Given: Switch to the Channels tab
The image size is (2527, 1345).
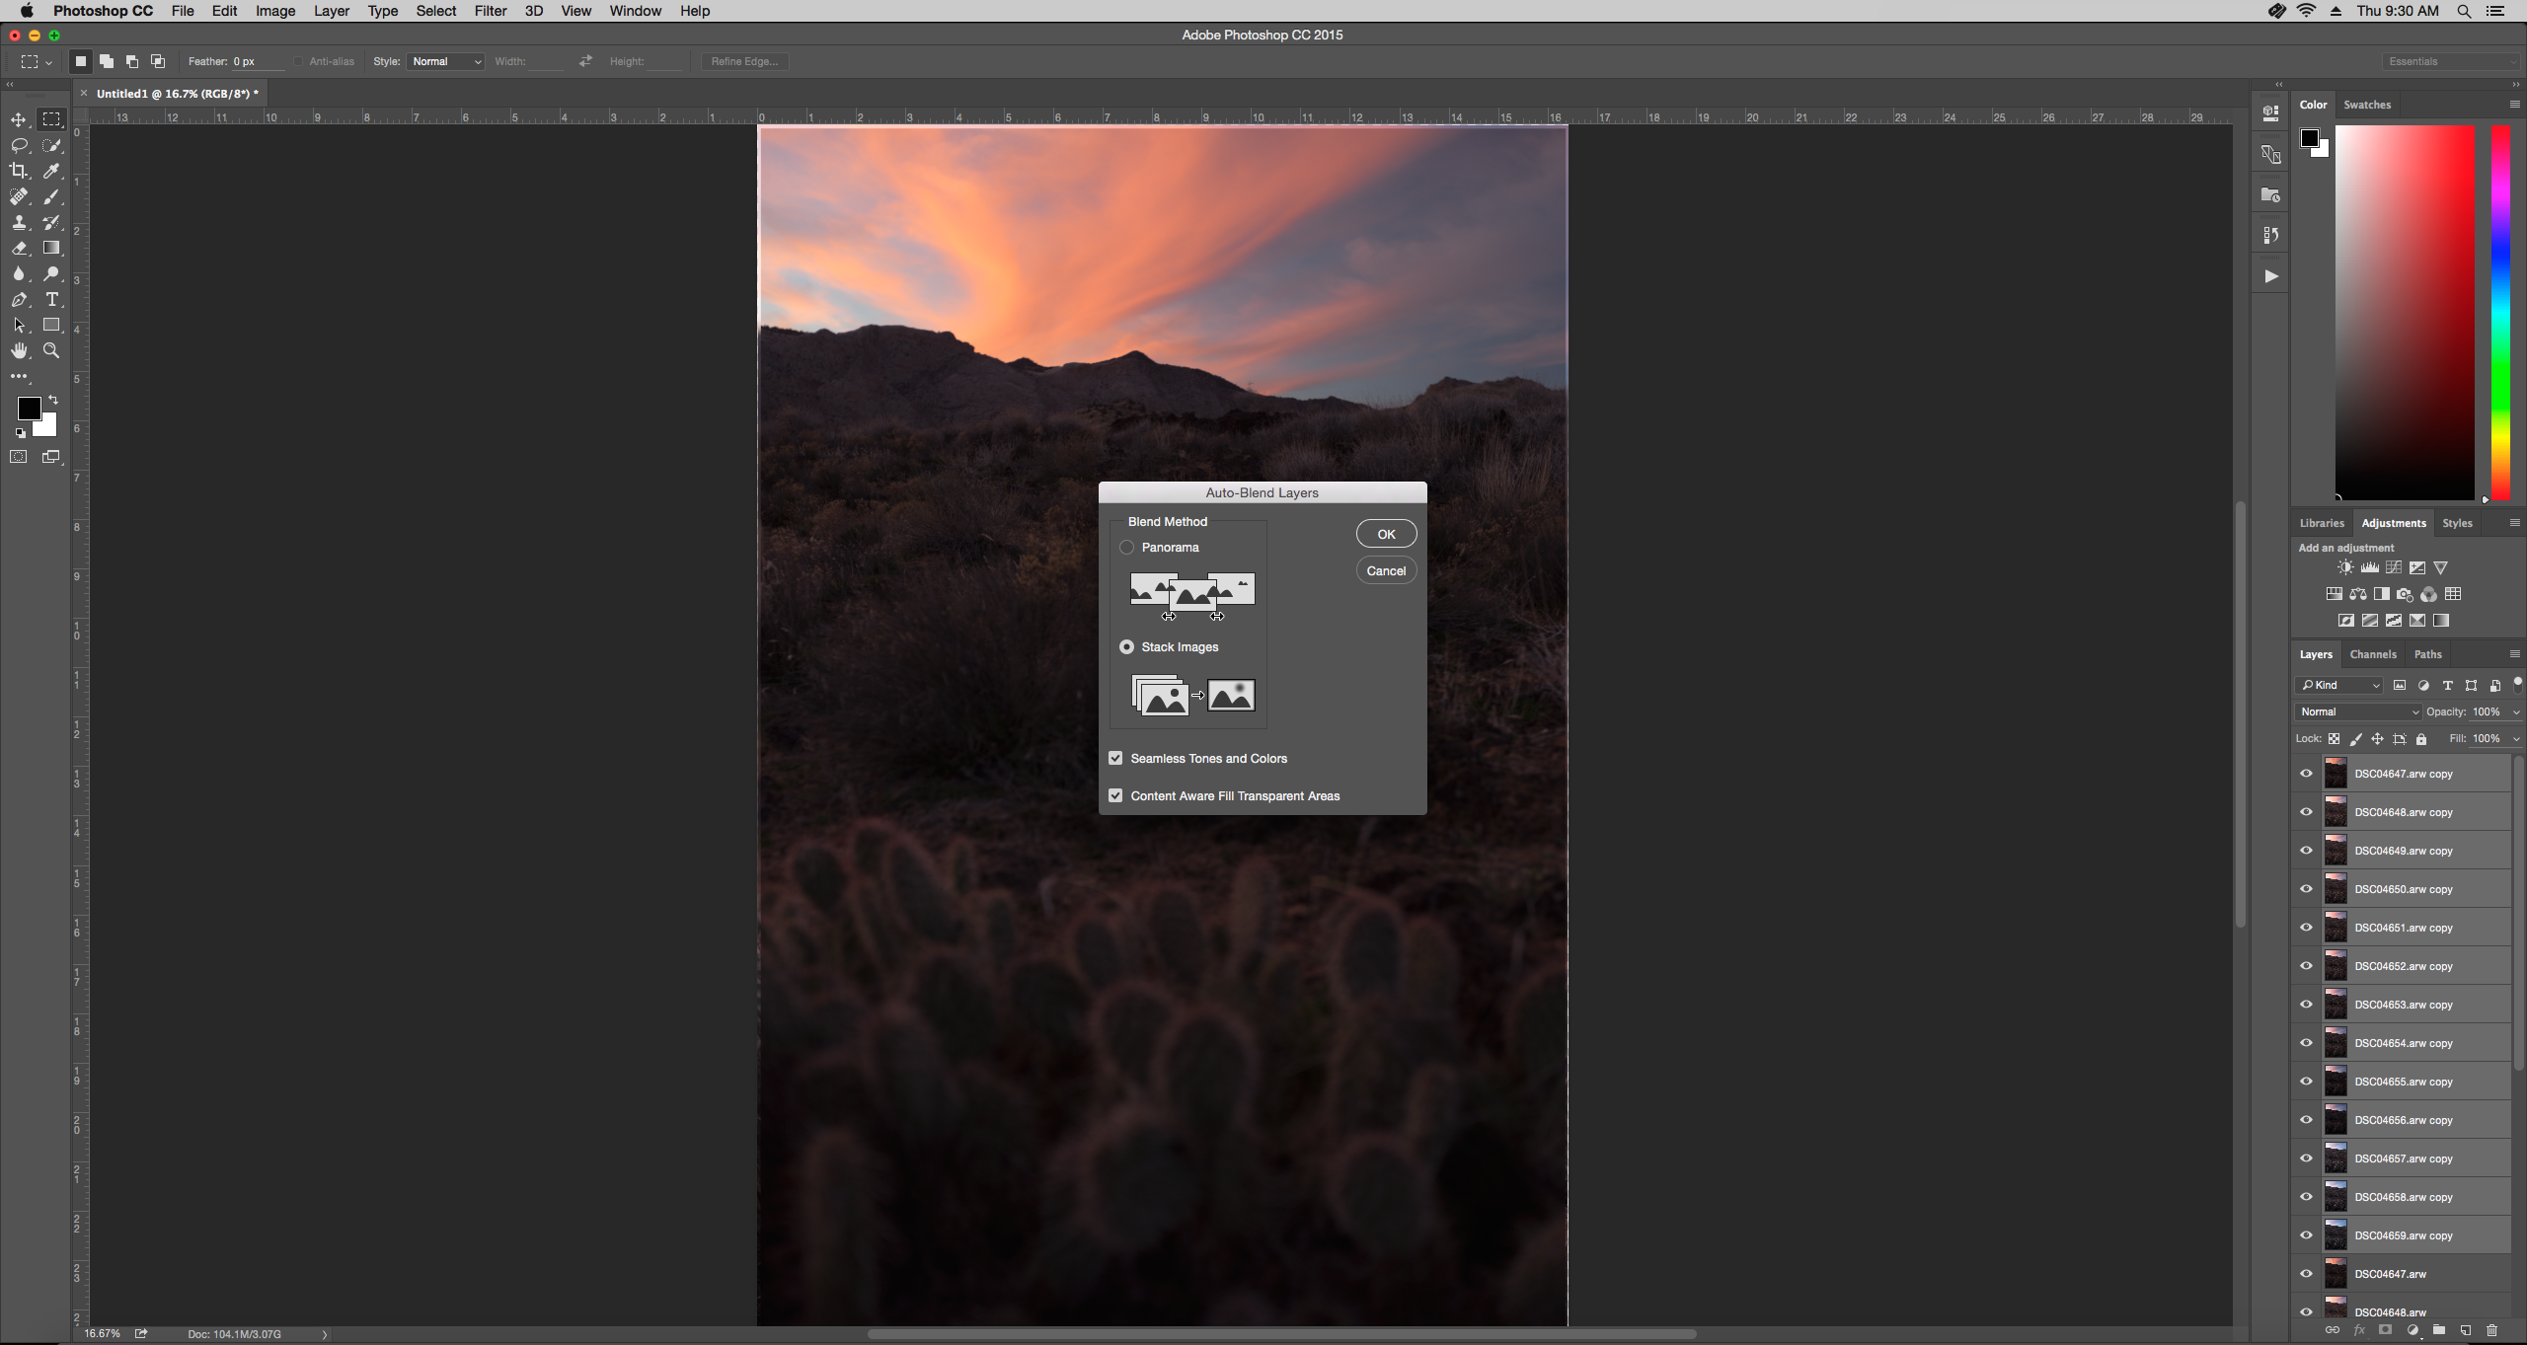Looking at the screenshot, I should tap(2372, 654).
